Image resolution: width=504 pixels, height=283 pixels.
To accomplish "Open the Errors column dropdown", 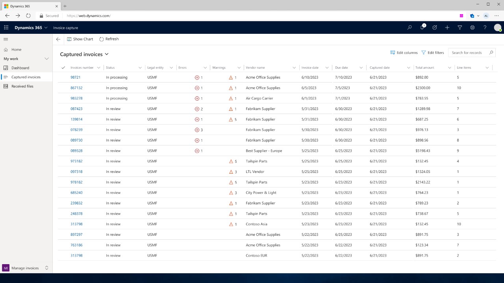I will click(x=205, y=68).
